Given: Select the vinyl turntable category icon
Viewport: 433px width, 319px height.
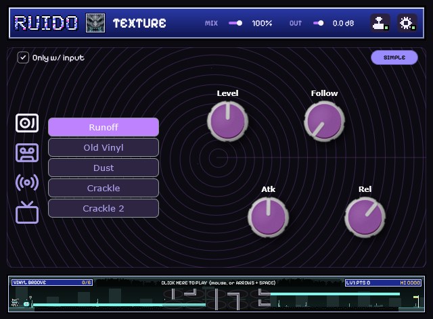Looking at the screenshot, I should (27, 123).
